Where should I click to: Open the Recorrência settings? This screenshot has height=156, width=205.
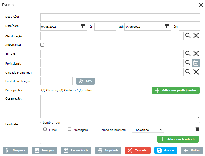76,150
